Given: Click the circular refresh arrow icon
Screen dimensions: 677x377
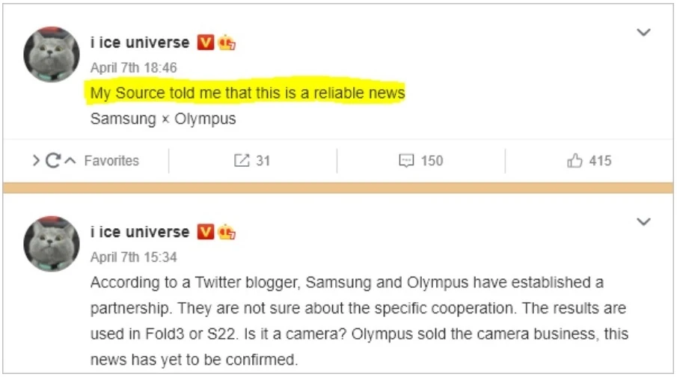Looking at the screenshot, I should pyautogui.click(x=52, y=161).
